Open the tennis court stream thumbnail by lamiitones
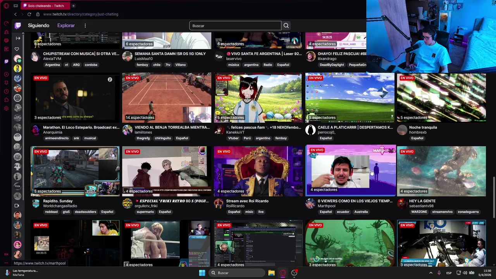 [x=167, y=97]
